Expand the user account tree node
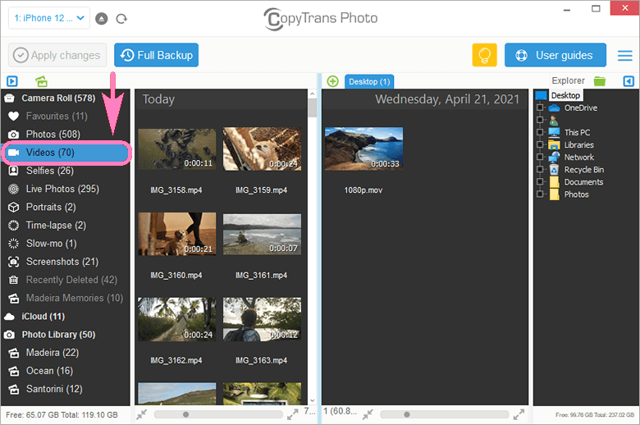The height and width of the screenshot is (425, 640). (x=540, y=120)
